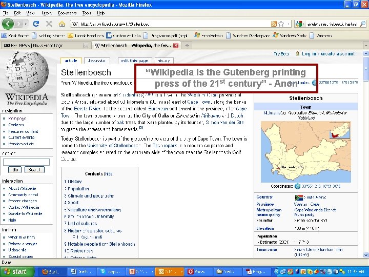Click into the browser search box
The width and height of the screenshot is (369, 277).
[x=333, y=24]
